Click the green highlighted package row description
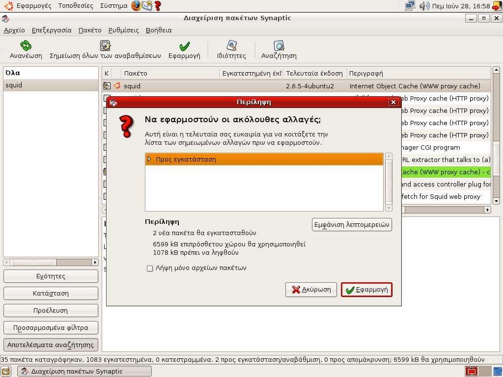This screenshot has width=503, height=377. tap(446, 172)
